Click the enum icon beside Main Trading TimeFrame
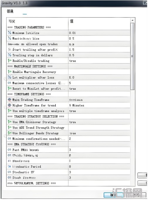 pyautogui.click(x=10, y=99)
